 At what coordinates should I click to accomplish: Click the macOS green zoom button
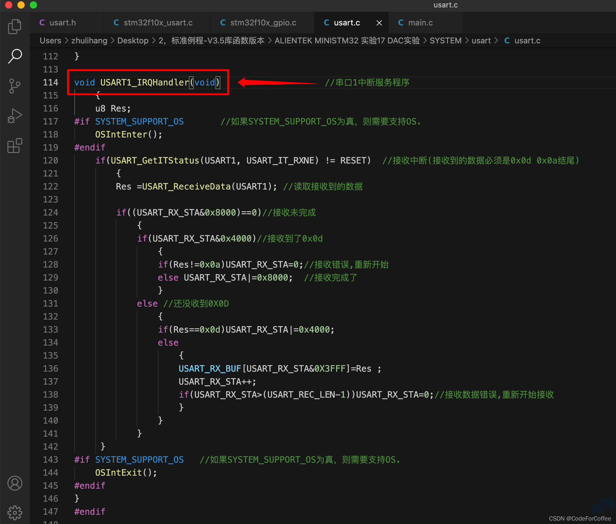point(33,5)
